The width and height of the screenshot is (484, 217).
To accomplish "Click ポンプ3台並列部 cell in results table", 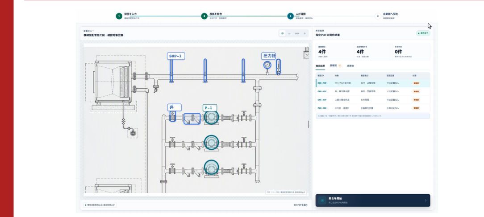I will coord(342,83).
